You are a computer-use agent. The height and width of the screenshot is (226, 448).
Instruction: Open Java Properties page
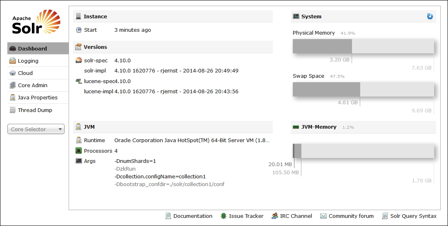[38, 97]
